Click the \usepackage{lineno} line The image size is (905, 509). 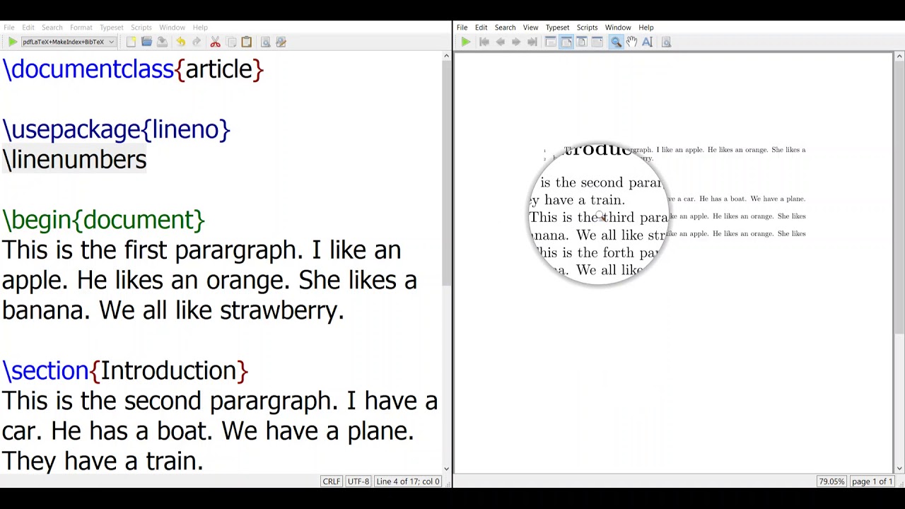click(x=117, y=129)
